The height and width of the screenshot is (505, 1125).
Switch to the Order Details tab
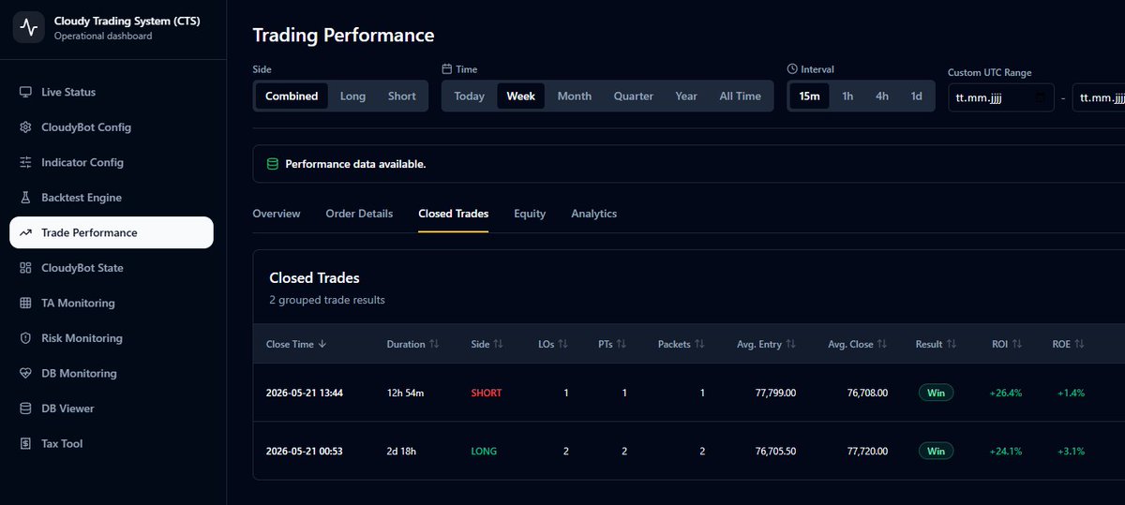pos(359,214)
